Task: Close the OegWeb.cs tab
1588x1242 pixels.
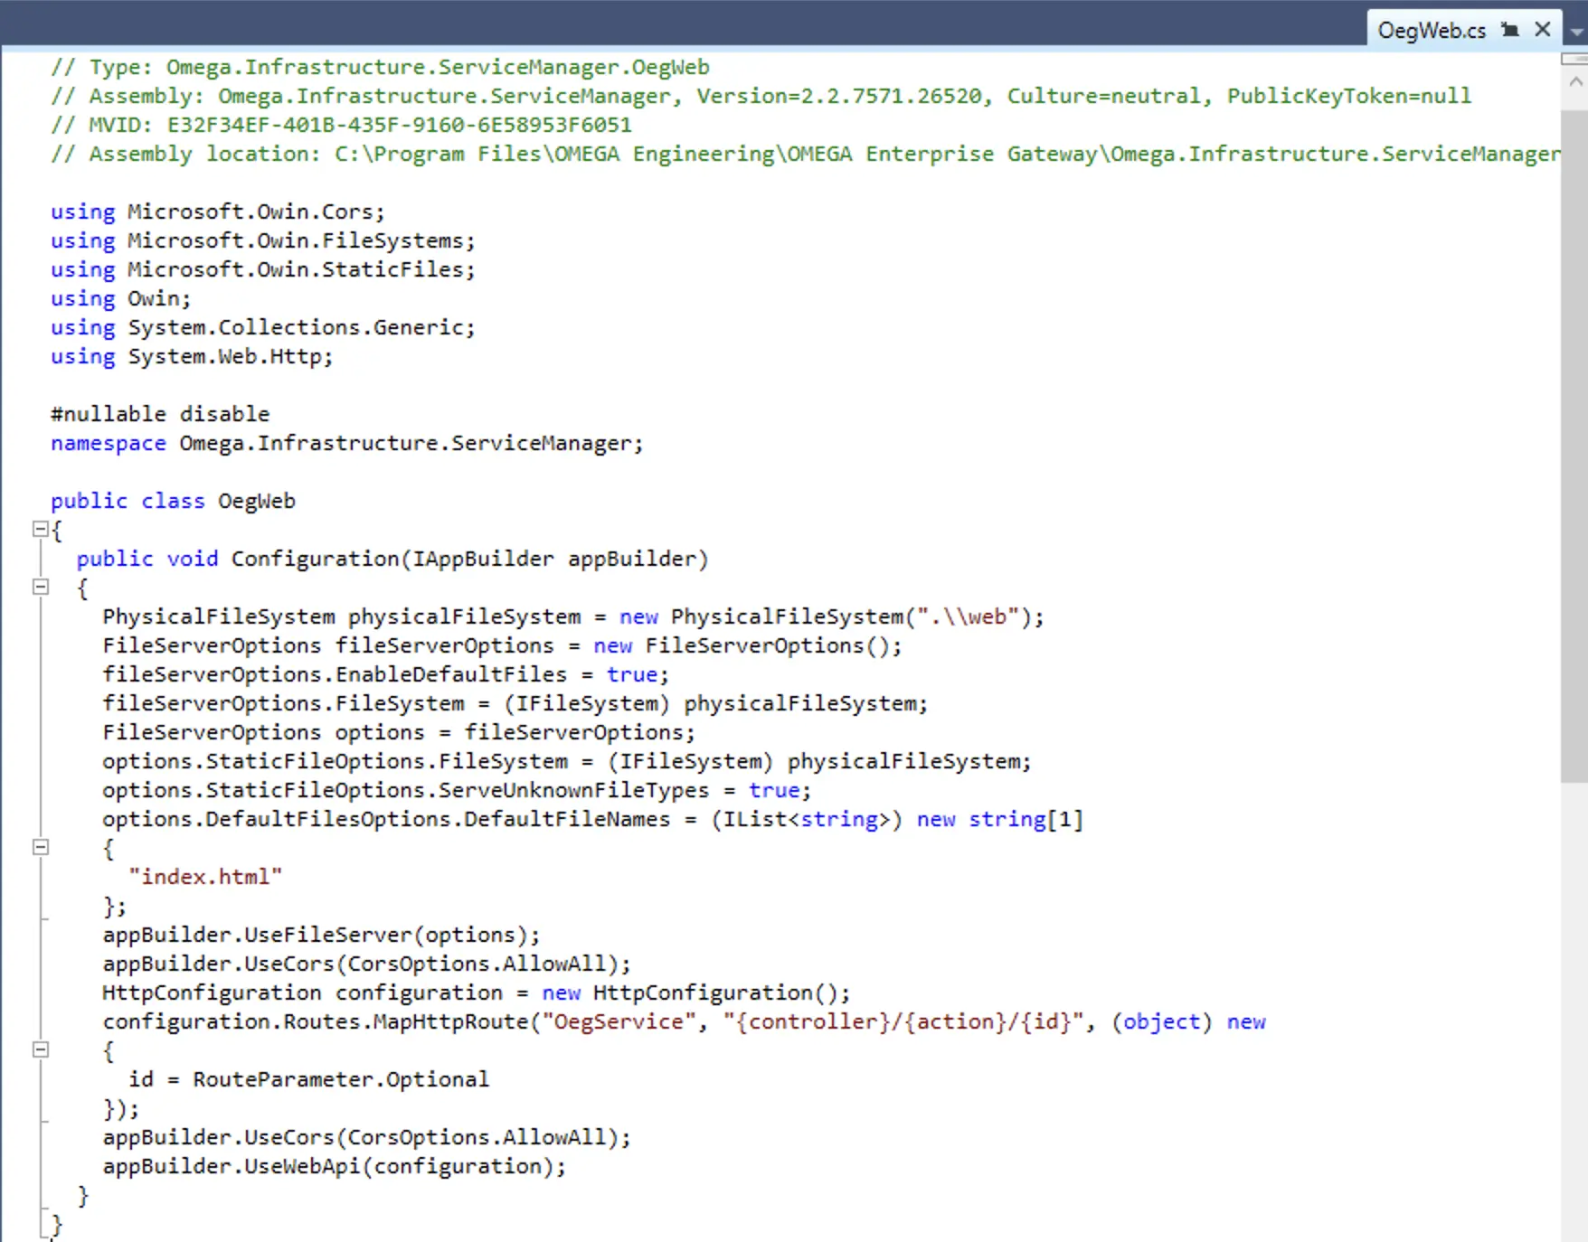Action: pyautogui.click(x=1543, y=30)
